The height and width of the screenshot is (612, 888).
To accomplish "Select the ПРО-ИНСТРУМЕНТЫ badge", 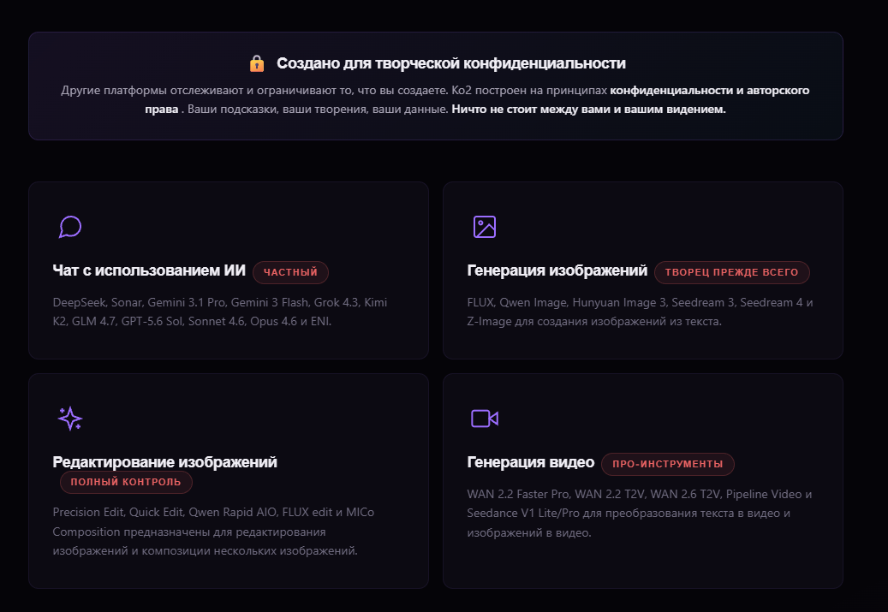I will click(x=668, y=464).
